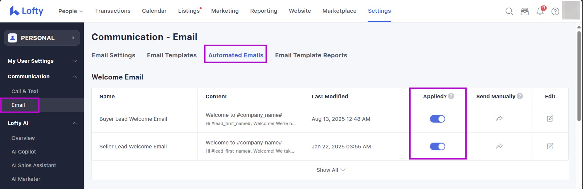Disable the Buyer Lead Welcome Email toggle
Screen dimensions: 583x189
click(437, 119)
